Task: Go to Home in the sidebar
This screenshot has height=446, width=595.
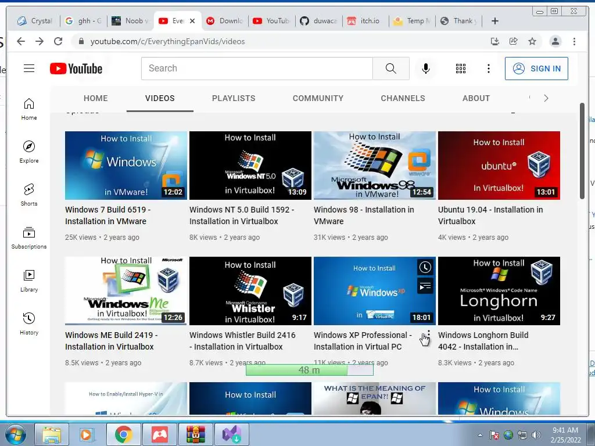Action: point(29,109)
